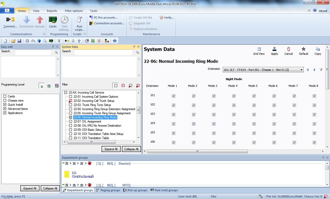Open the Communications group dialog launcher
The image size is (330, 199).
point(44,34)
